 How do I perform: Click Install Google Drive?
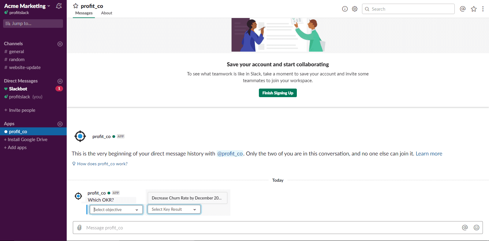point(26,140)
